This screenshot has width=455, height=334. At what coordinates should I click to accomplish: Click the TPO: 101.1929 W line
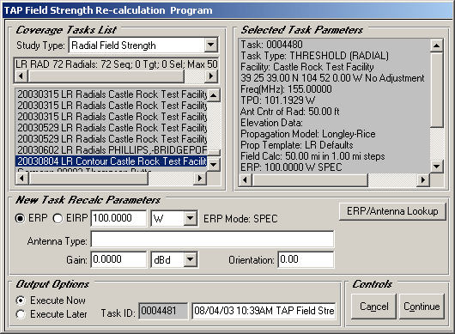point(277,100)
